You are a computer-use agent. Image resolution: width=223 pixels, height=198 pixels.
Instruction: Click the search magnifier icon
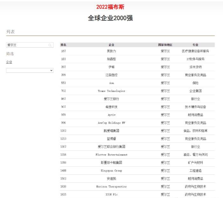click(x=50, y=45)
